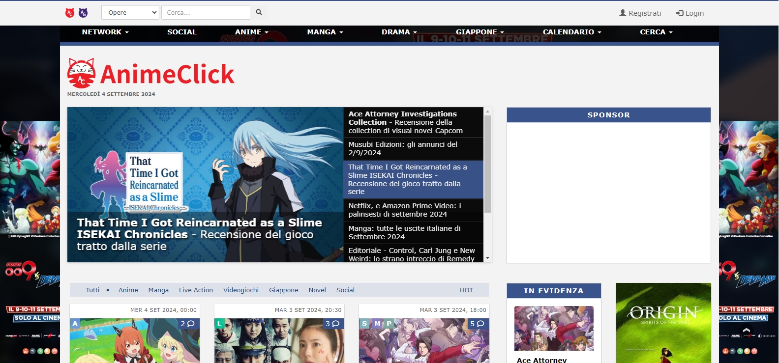The width and height of the screenshot is (779, 363).
Task: Select the Social news filter
Action: (x=345, y=290)
